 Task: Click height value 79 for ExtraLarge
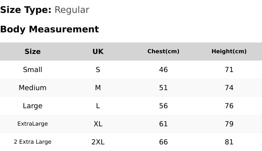(x=229, y=124)
